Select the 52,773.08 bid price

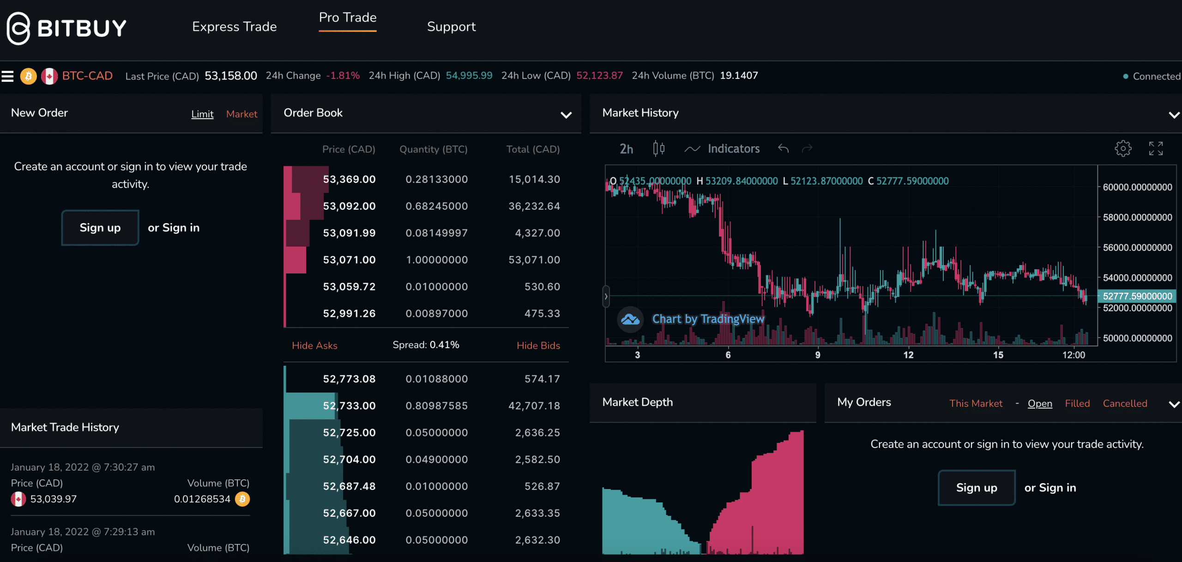349,379
